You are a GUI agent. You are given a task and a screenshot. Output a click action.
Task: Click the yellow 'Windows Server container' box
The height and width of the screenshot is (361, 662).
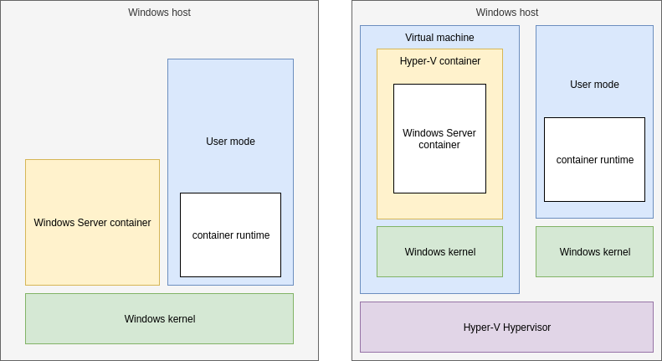point(92,222)
